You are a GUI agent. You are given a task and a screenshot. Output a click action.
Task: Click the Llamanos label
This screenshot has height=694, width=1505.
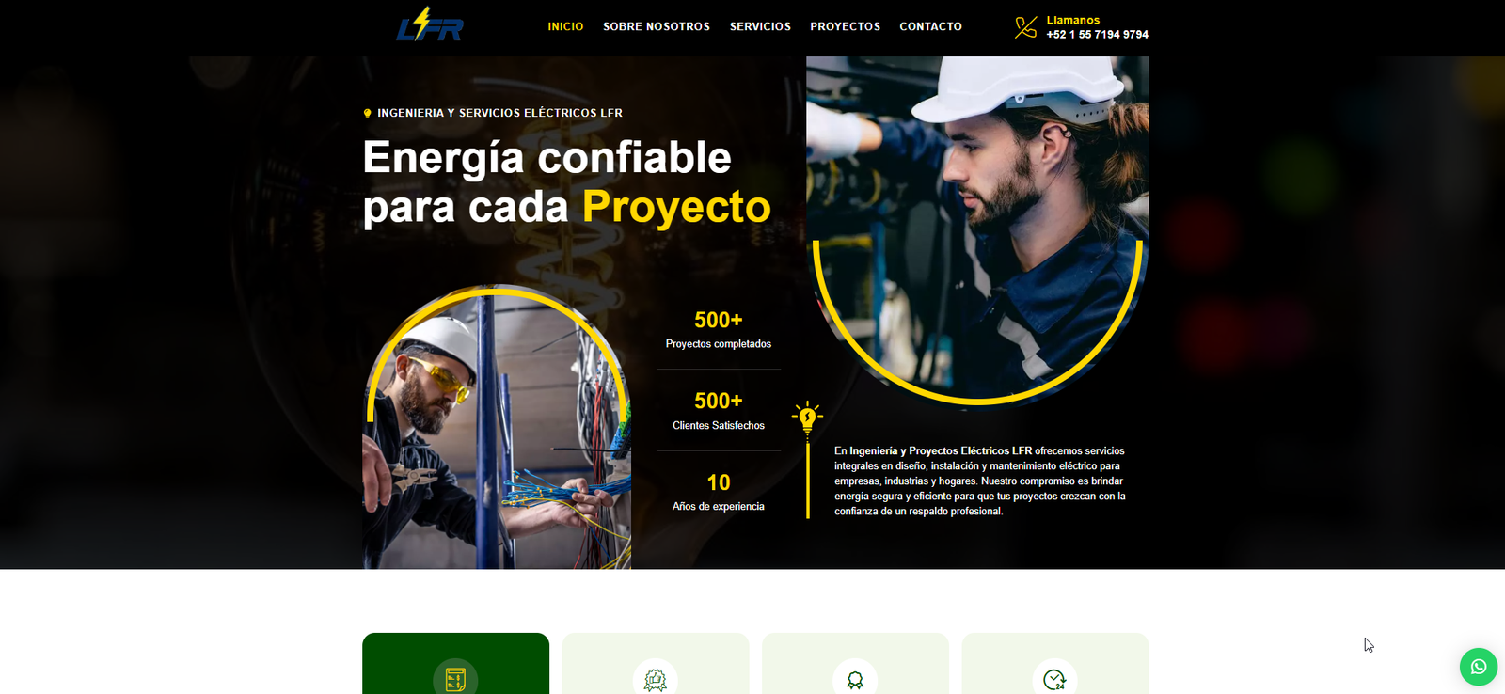(x=1072, y=20)
